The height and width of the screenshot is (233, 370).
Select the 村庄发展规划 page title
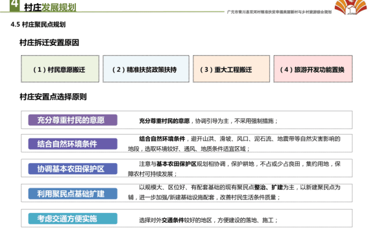50,8
